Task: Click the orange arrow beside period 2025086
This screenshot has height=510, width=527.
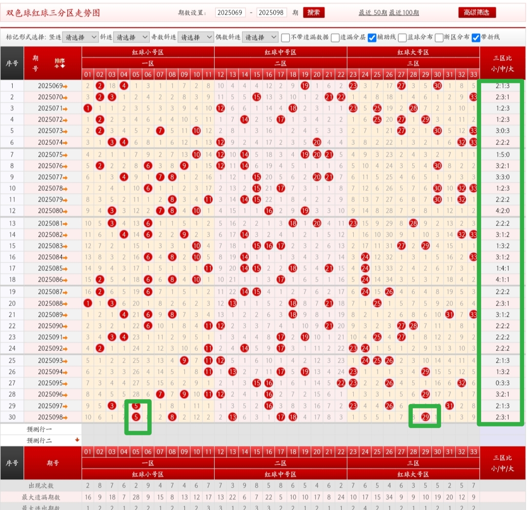Action: (65, 281)
